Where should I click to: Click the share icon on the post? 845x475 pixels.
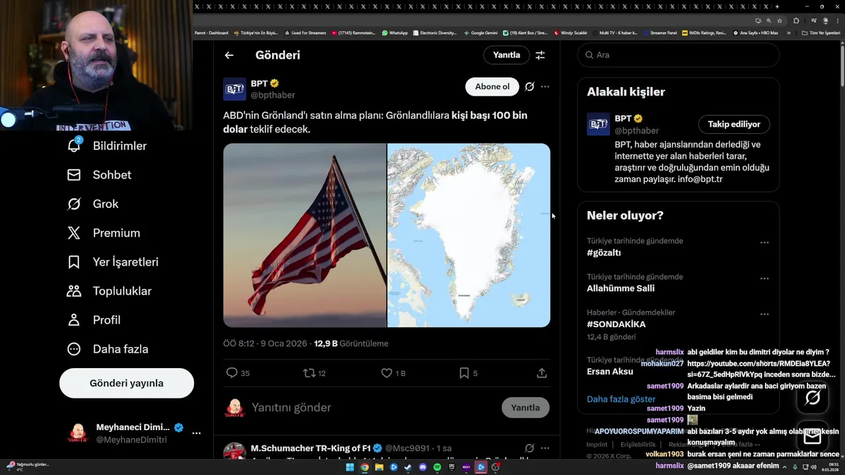tap(542, 373)
